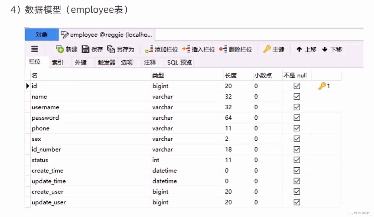Select the password field cell
374x217 pixels.
[x=91, y=118]
